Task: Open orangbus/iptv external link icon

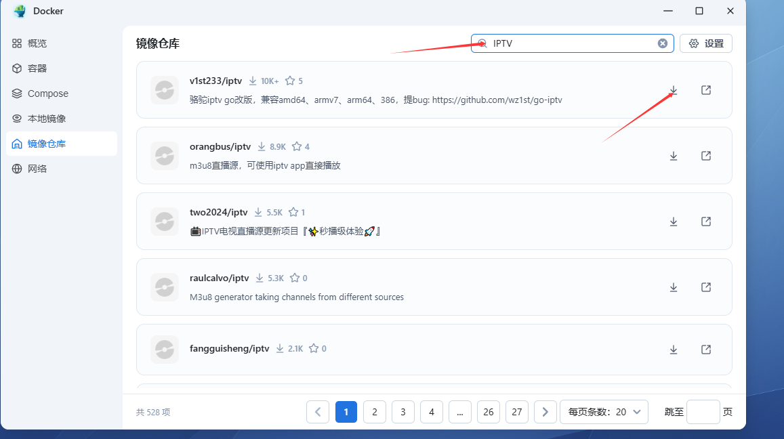Action: (x=706, y=156)
